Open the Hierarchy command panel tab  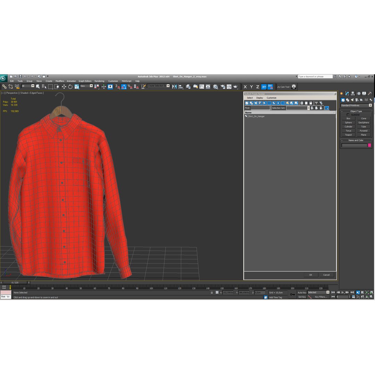pyautogui.click(x=353, y=93)
